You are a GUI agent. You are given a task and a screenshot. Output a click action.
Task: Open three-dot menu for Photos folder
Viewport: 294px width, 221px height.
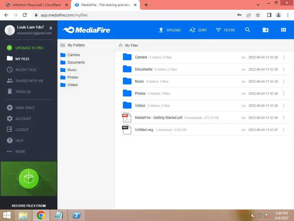tap(284, 94)
